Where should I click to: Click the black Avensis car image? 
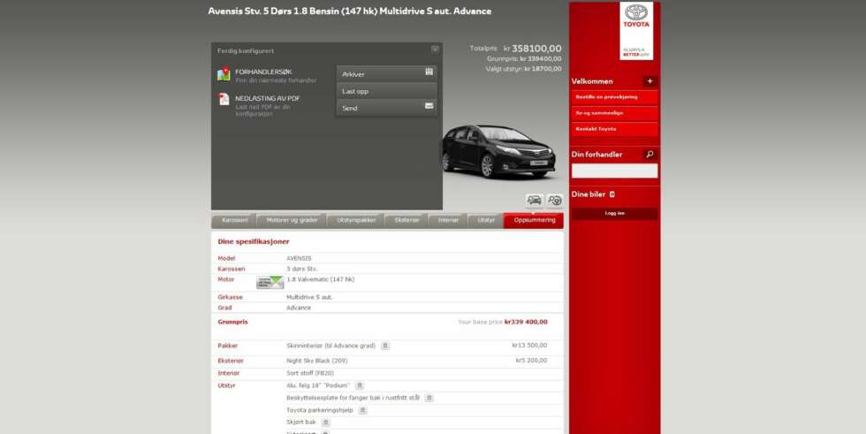[x=498, y=151]
